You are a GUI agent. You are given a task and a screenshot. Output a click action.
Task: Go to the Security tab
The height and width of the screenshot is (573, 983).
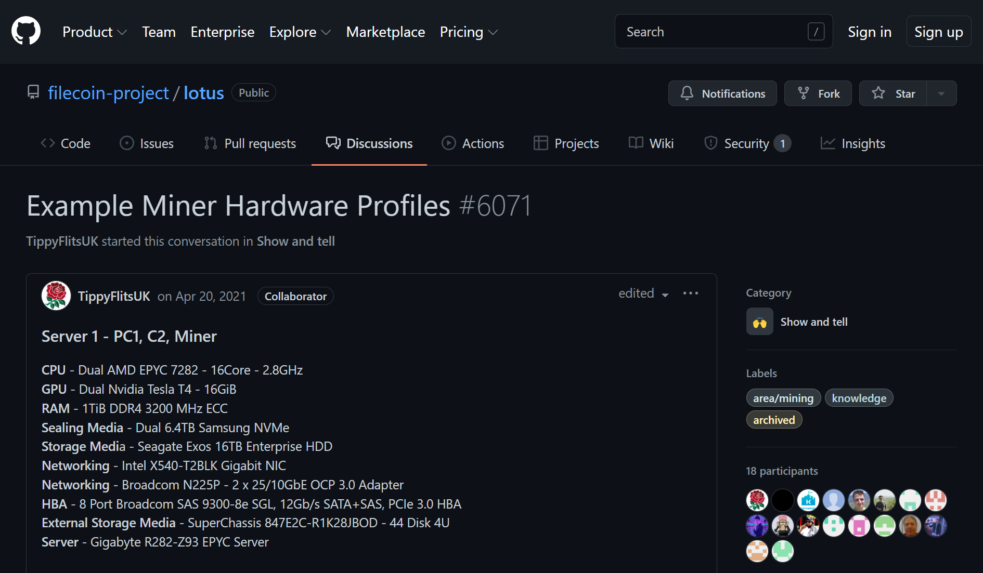tap(747, 143)
